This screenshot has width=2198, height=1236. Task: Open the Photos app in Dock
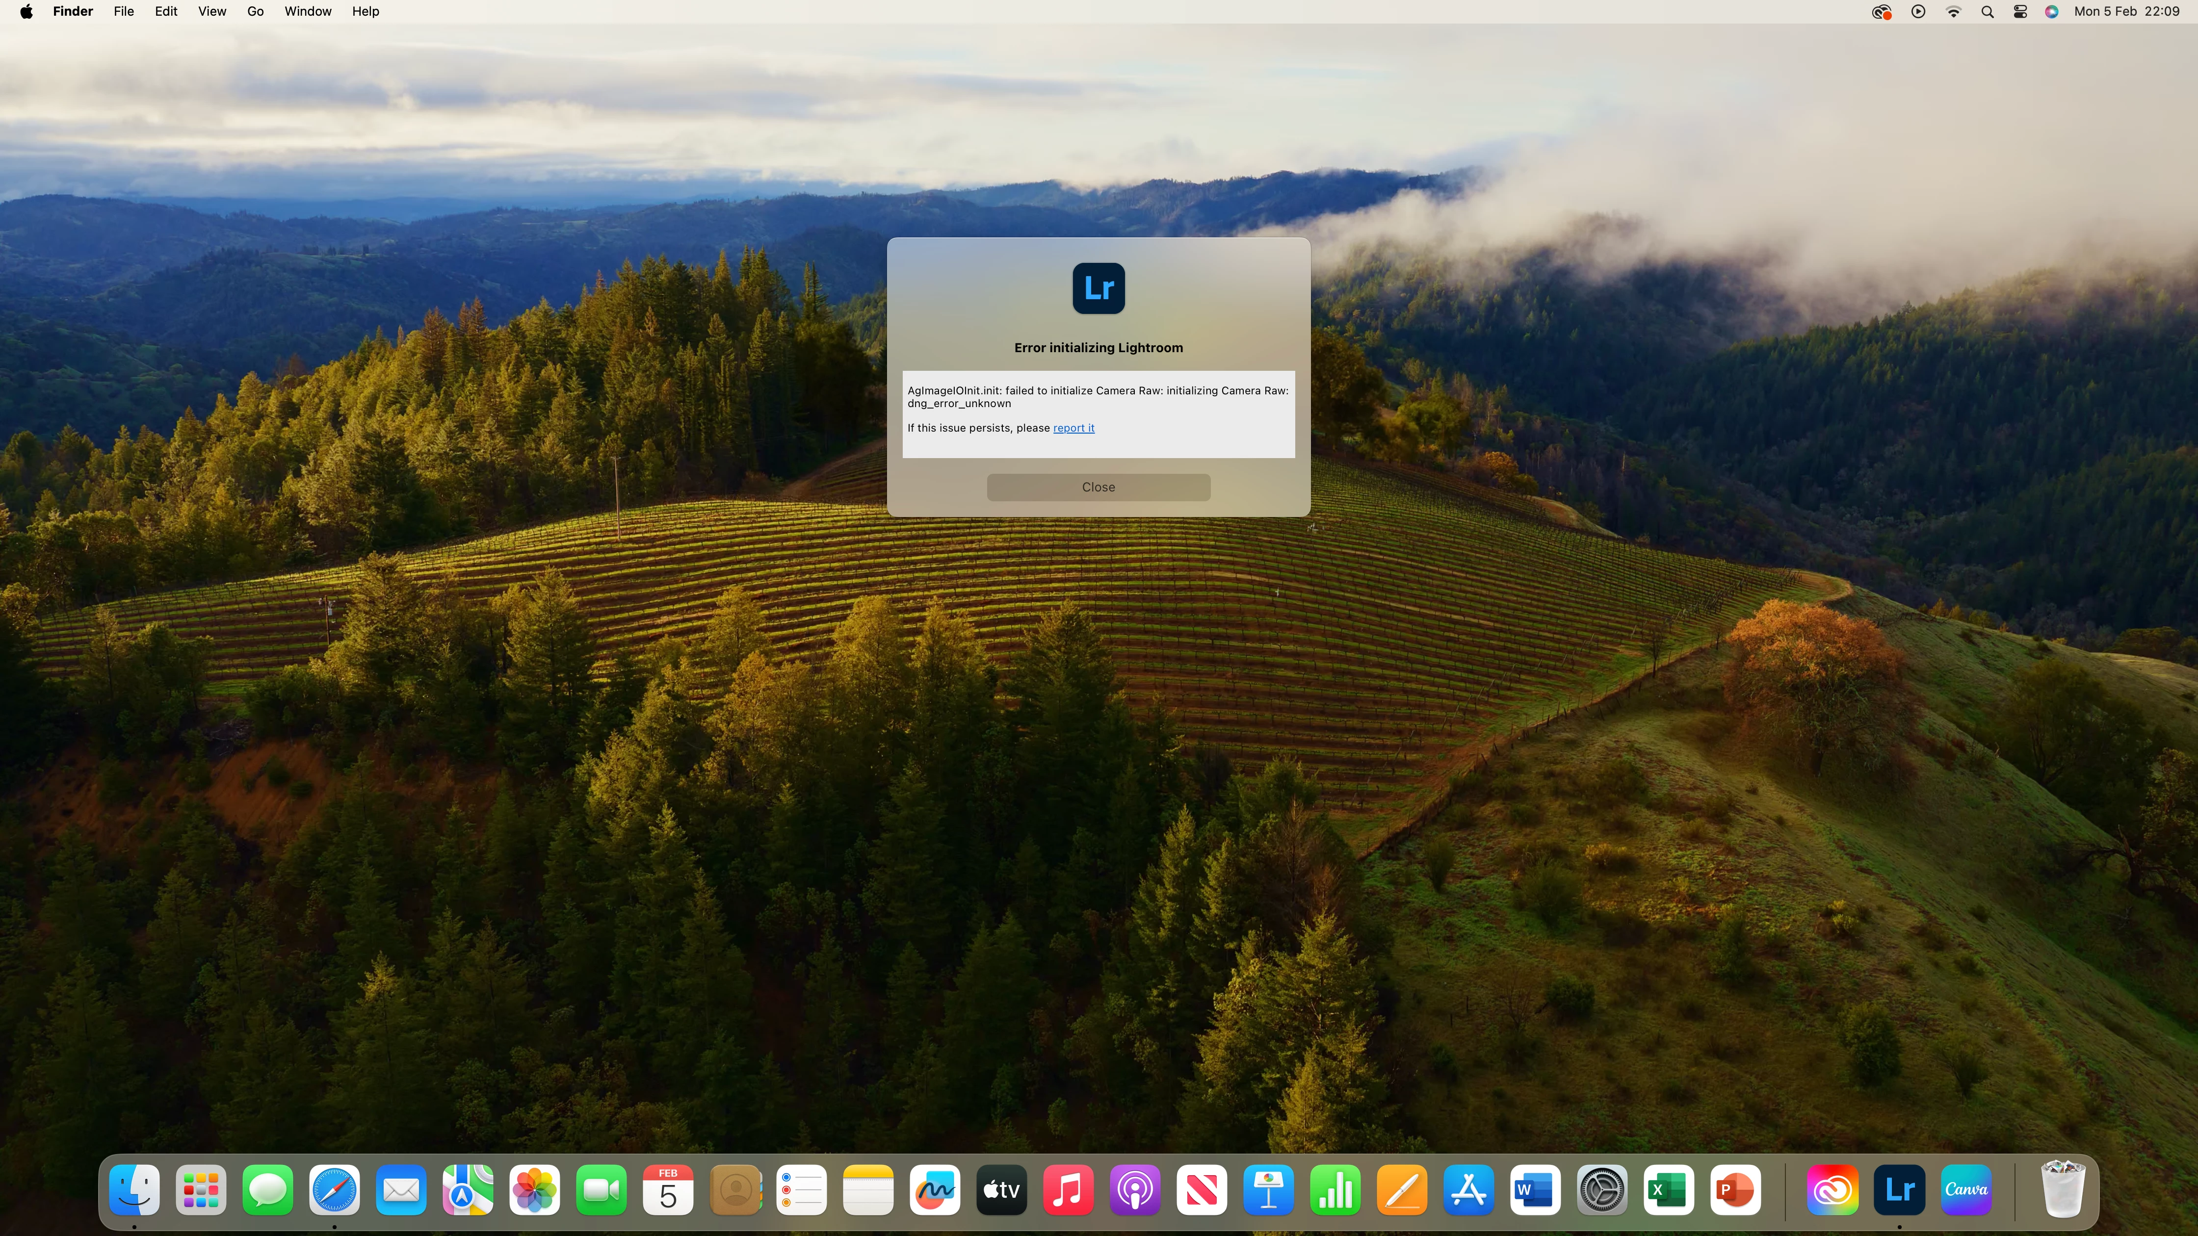coord(534,1189)
